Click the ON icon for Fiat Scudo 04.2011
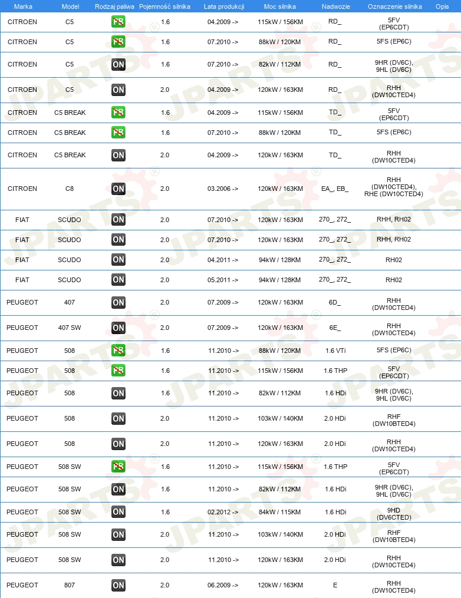Viewport: 461px width, 598px height. tap(118, 260)
